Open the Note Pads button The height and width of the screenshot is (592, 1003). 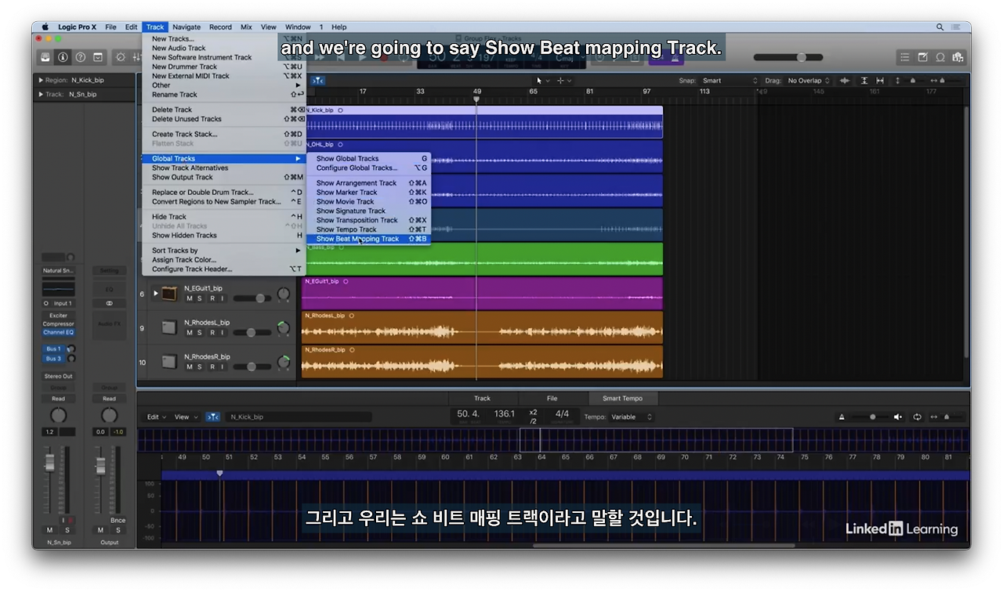[922, 57]
